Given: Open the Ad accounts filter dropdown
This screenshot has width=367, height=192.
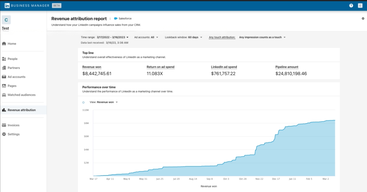Looking at the screenshot, I should (x=154, y=37).
